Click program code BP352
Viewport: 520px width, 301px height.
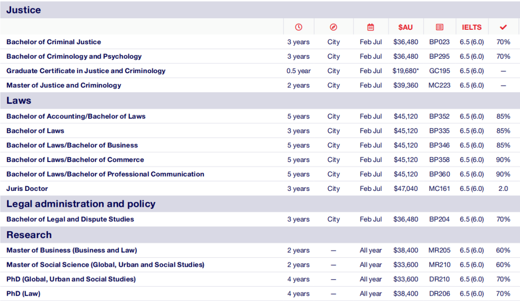coord(440,116)
